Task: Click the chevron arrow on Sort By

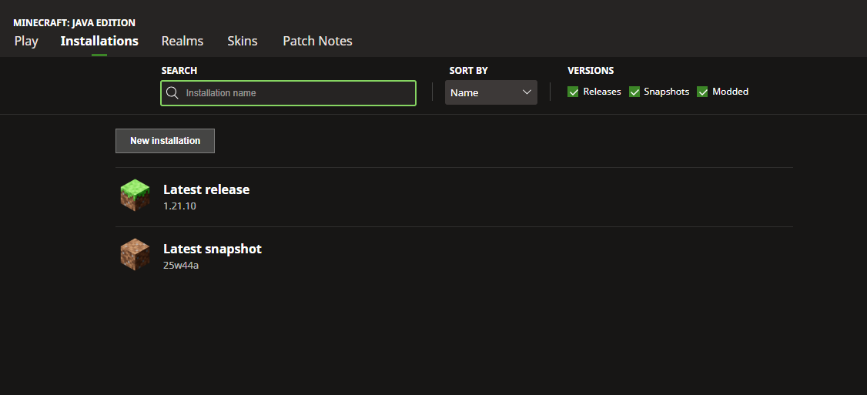Action: point(527,92)
